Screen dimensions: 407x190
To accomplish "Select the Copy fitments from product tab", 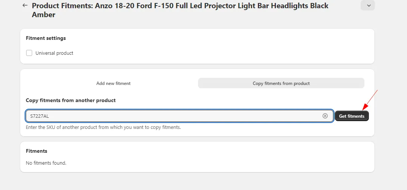I will coord(281,83).
